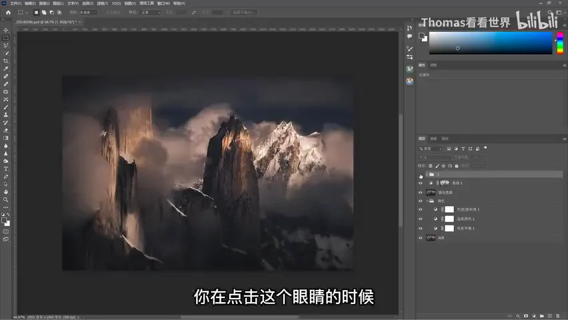Choose the Intersect with Selection mode icon
This screenshot has width=568, height=320.
(x=59, y=12)
